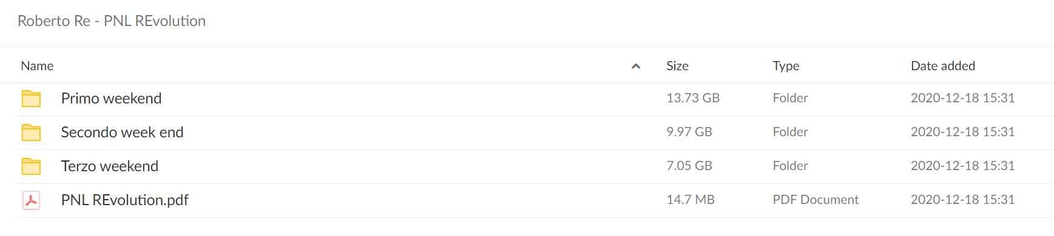Open the Secondo week end folder name
This screenshot has width=1054, height=236.
pos(122,133)
